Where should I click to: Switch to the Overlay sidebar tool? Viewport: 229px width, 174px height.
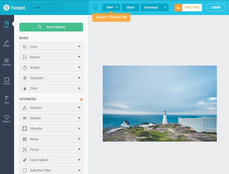tap(7, 62)
